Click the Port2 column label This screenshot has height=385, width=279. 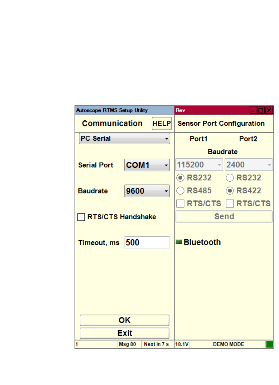(x=248, y=139)
